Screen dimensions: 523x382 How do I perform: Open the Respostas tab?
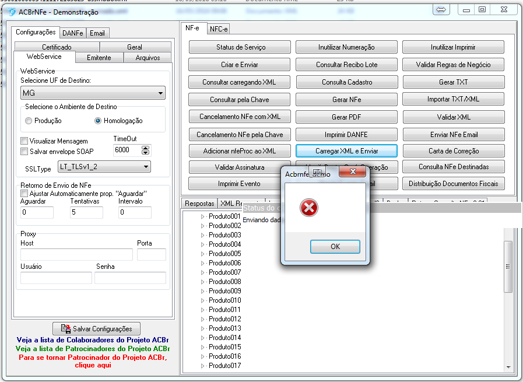point(199,203)
